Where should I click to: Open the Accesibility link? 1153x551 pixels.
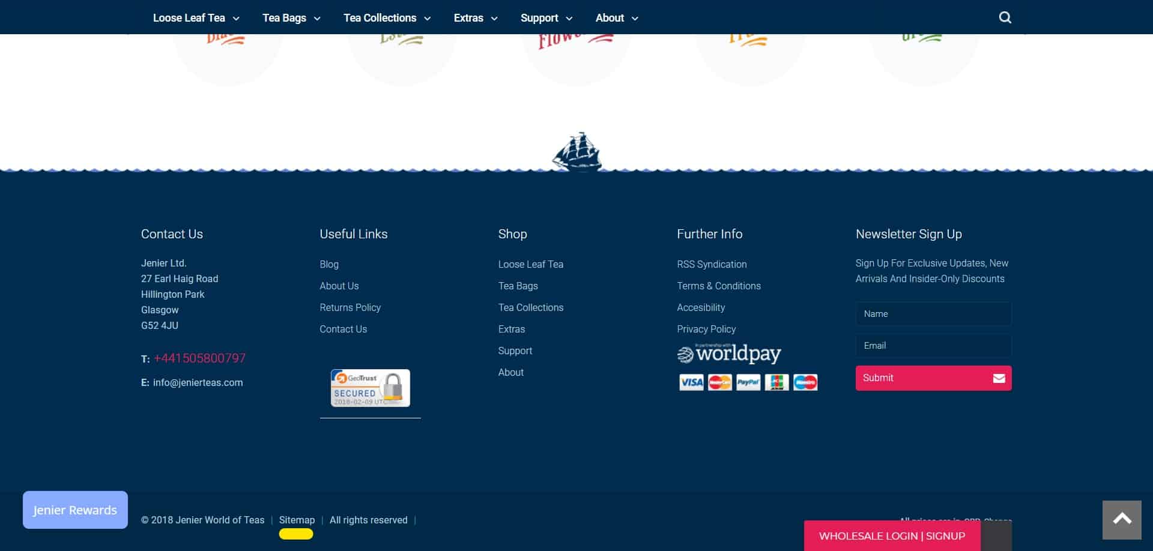click(x=701, y=308)
